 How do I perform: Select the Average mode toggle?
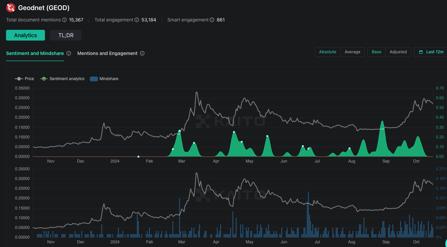coord(352,52)
